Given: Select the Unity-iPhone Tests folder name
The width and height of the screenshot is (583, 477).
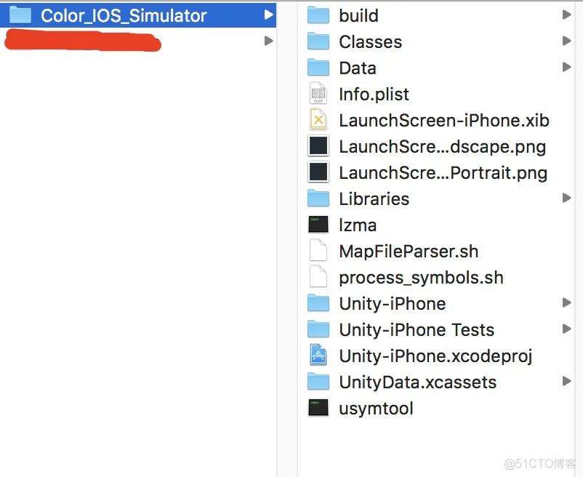Looking at the screenshot, I should 417,330.
